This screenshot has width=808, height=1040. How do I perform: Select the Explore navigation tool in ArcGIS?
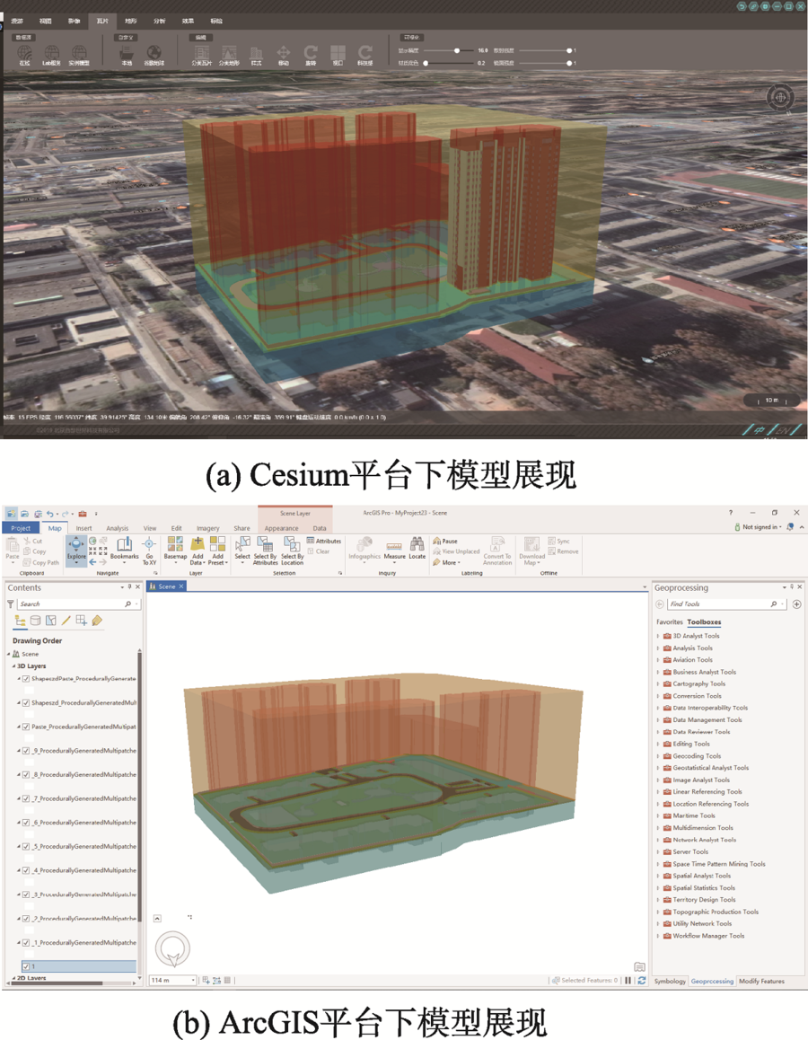(x=76, y=550)
